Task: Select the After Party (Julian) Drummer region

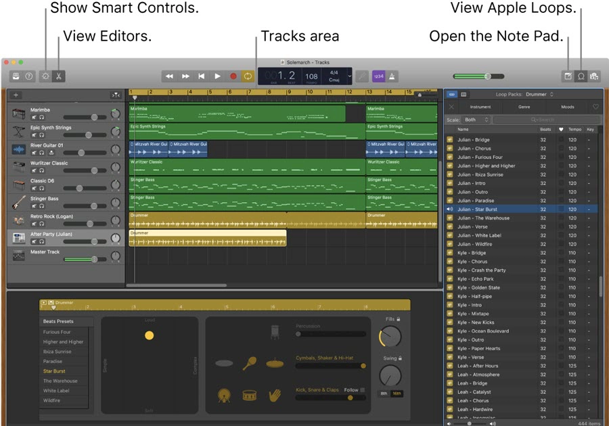Action: (208, 238)
